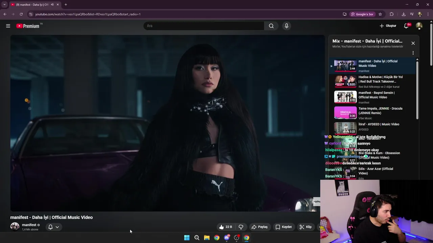Viewport: 433px width, 243px height.
Task: Save video with Kaydet button
Action: (283, 227)
